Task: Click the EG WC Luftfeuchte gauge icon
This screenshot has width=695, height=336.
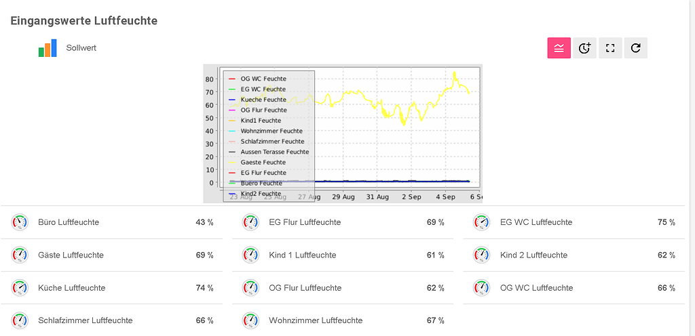Action: [x=481, y=222]
